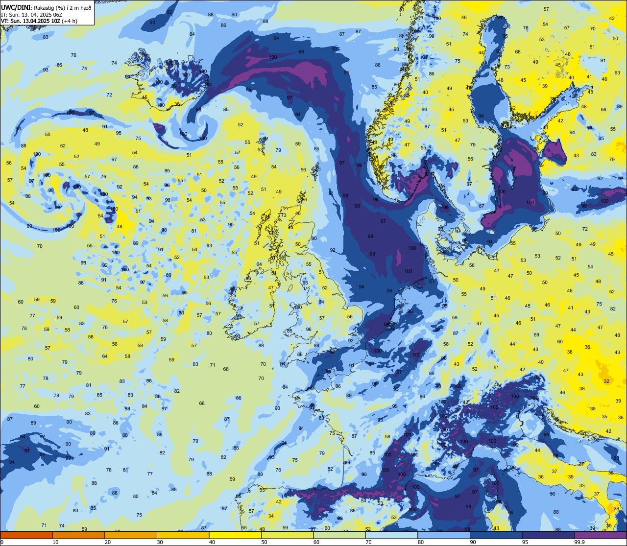The height and width of the screenshot is (546, 627).
Task: Select the amber 20–30 legend swatch
Action: tap(131, 535)
